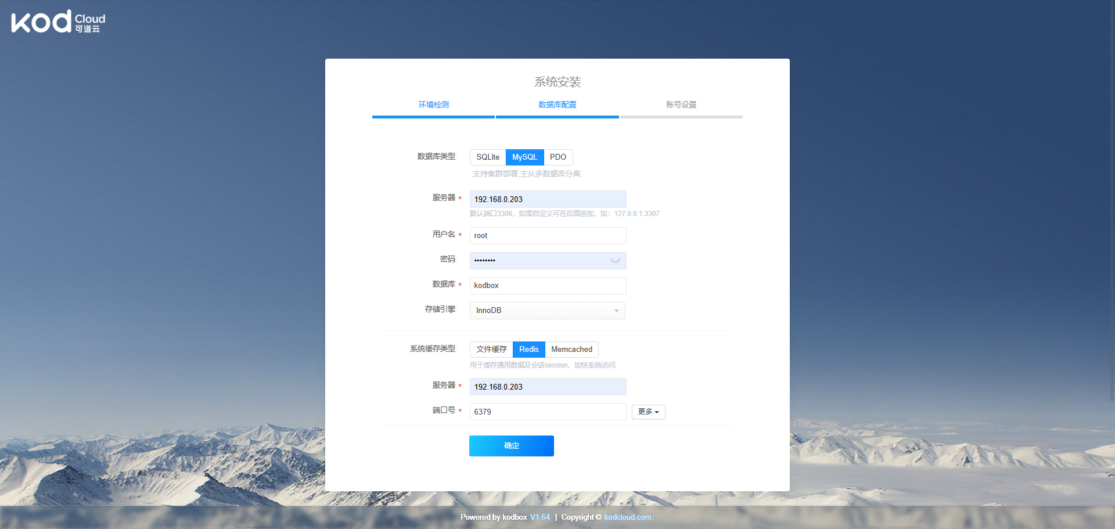Screen dimensions: 1115x529
Task: Go to 数据库配置 step tab
Action: [x=557, y=105]
